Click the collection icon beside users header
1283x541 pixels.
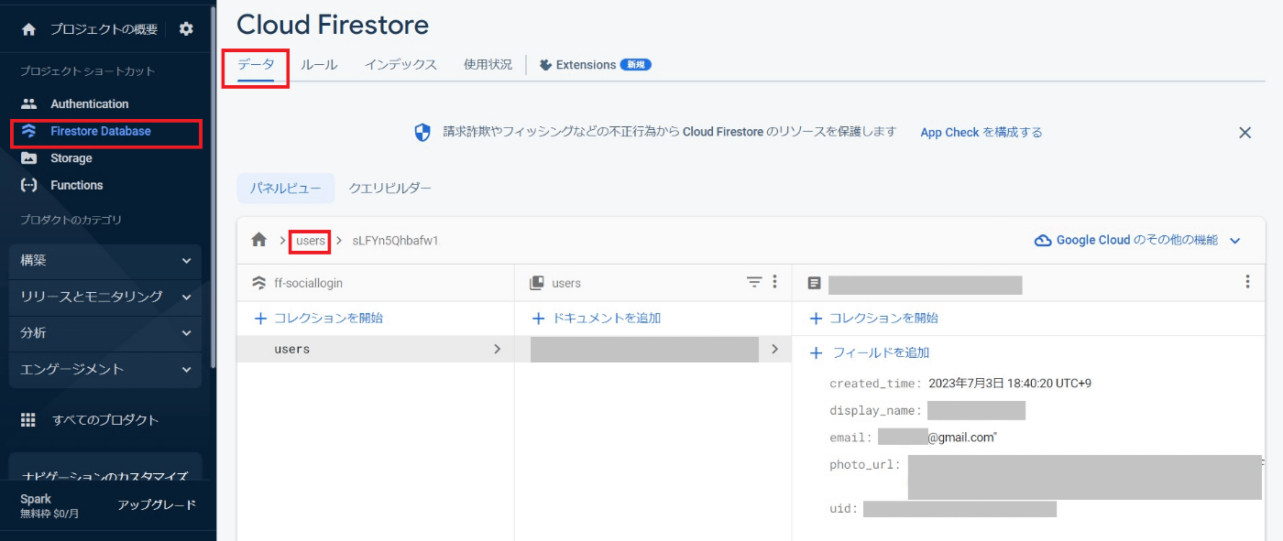[537, 283]
